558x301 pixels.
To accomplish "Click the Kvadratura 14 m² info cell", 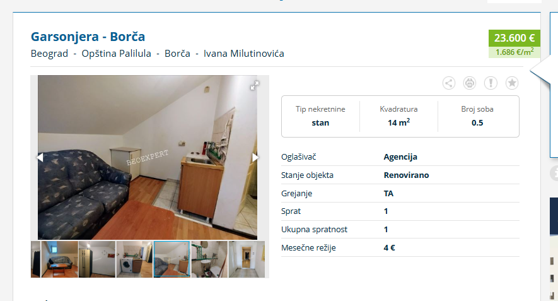I will tap(398, 116).
